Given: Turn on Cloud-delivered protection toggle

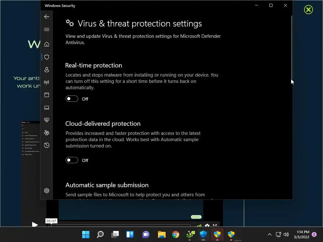Looking at the screenshot, I should pos(72,160).
